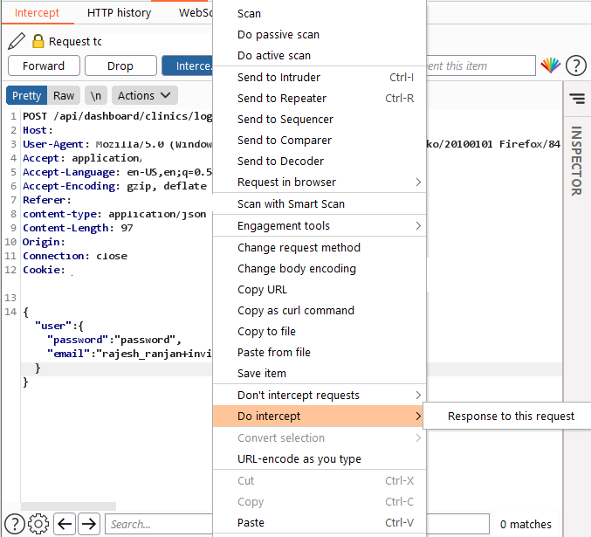Expand Request in browser submenu
The width and height of the screenshot is (591, 537).
pos(320,182)
